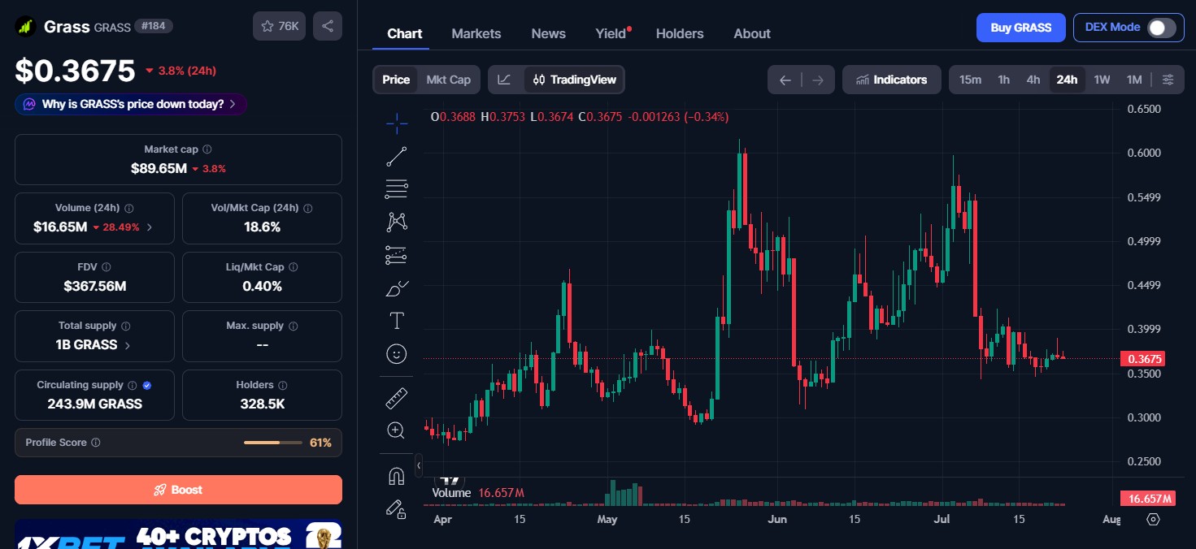Open the News tab
This screenshot has width=1196, height=549.
(549, 33)
